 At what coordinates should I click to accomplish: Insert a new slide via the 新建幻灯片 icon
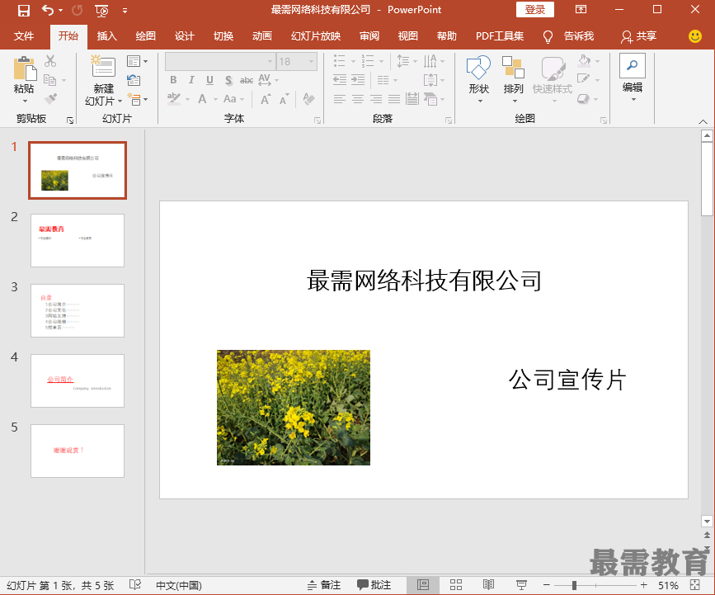pos(104,67)
